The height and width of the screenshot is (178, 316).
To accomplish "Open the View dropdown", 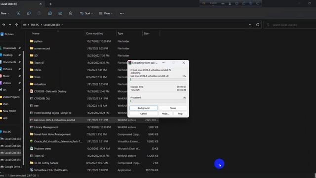I will coord(106,13).
